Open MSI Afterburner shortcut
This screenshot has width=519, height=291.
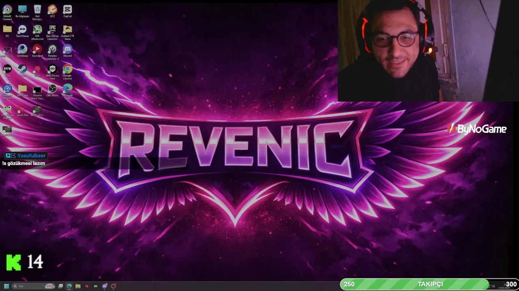37,32
